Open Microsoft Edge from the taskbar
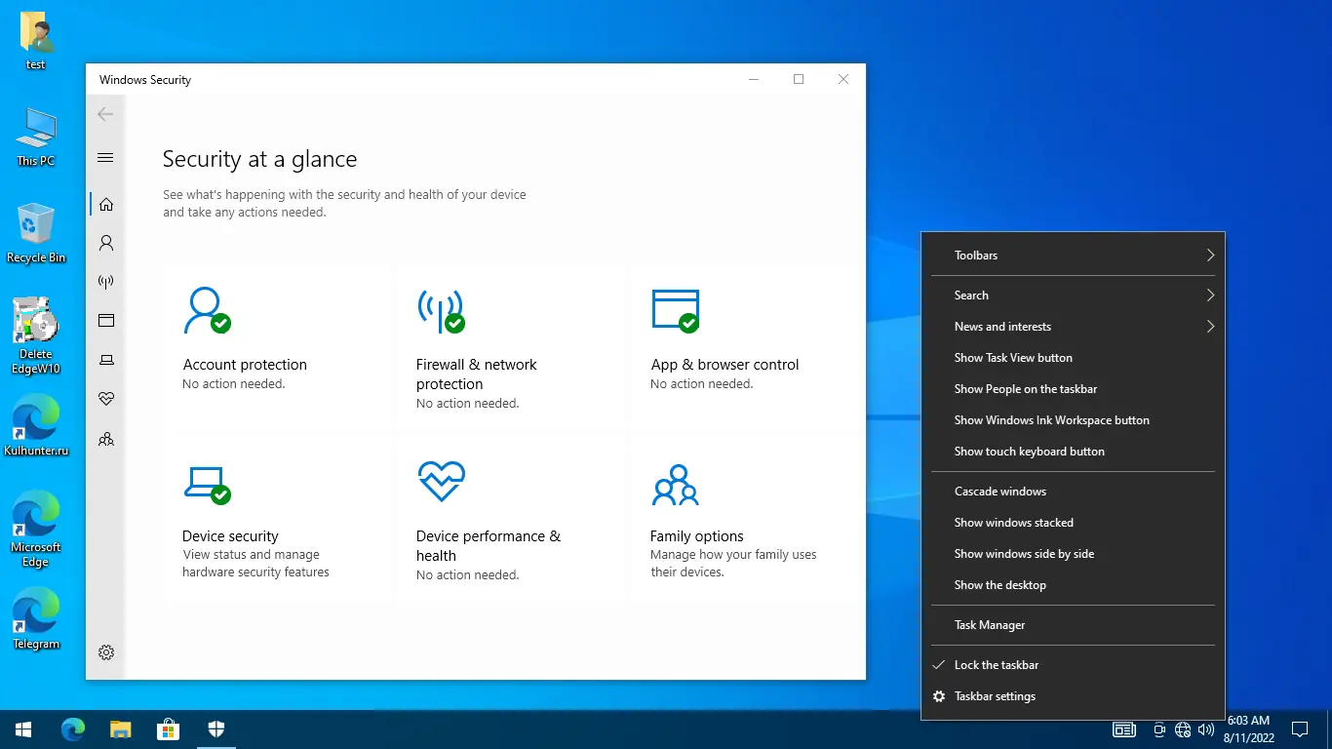 [73, 729]
